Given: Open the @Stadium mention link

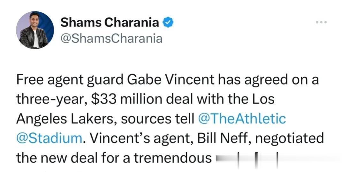Looking at the screenshot, I should [49, 138].
